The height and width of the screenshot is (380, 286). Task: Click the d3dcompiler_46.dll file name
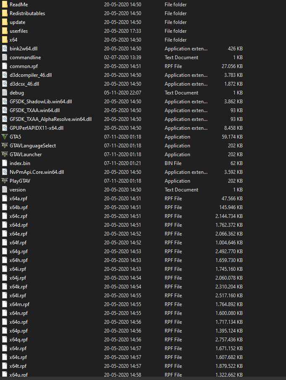[31, 75]
